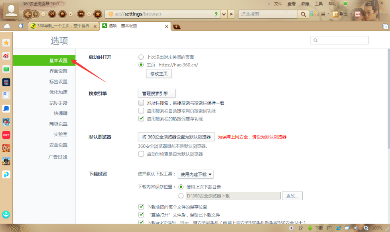The image size is (390, 232).
Task: Click the 100% zoom control in status bar
Action: [377, 228]
